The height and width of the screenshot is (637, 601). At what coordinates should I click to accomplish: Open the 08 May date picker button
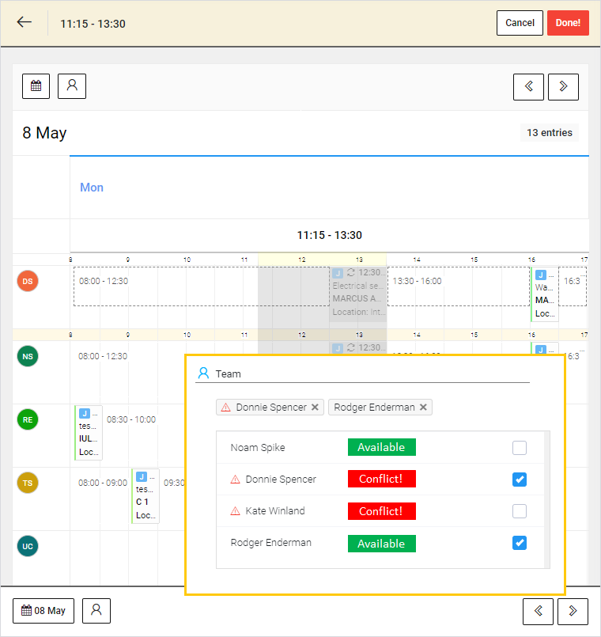tap(43, 611)
